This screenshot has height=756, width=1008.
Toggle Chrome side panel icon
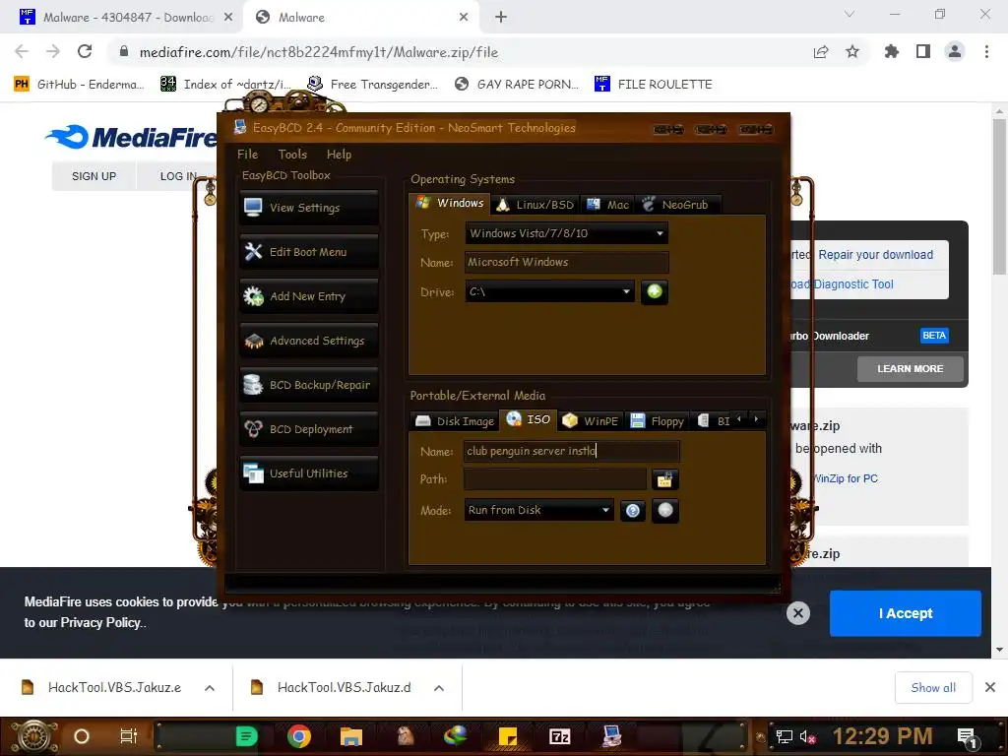click(923, 51)
